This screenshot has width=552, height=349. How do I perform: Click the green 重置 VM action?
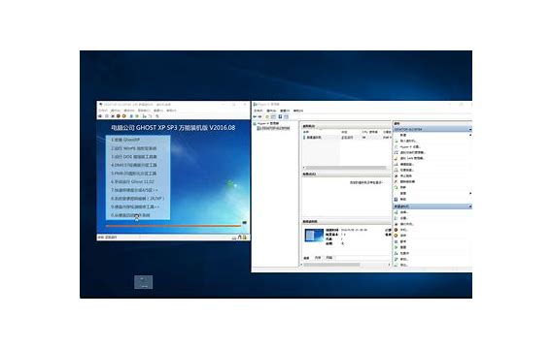403,247
